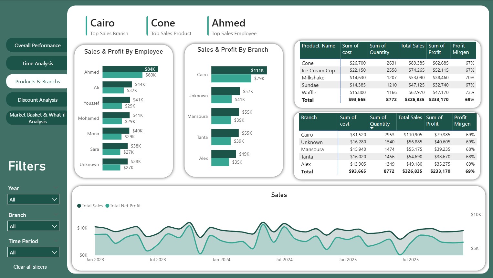The image size is (493, 278).
Task: Switch to the Time Analysis page
Action: coord(37,64)
